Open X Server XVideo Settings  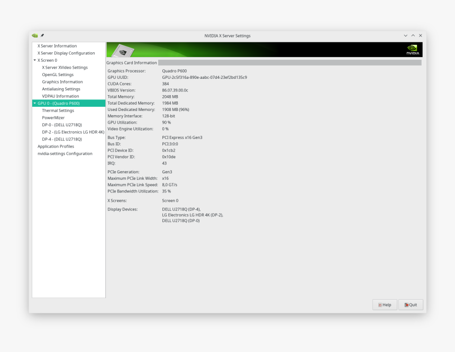(65, 67)
